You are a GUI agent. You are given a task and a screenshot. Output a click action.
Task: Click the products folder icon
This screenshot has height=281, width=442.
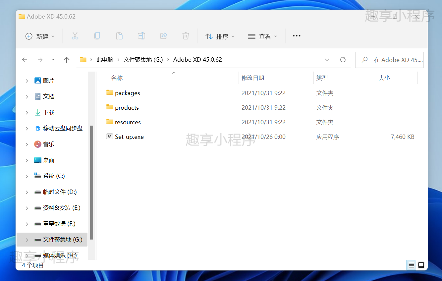click(110, 107)
